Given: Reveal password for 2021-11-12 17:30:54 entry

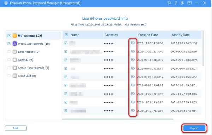Looking at the screenshot, I should [133, 110].
